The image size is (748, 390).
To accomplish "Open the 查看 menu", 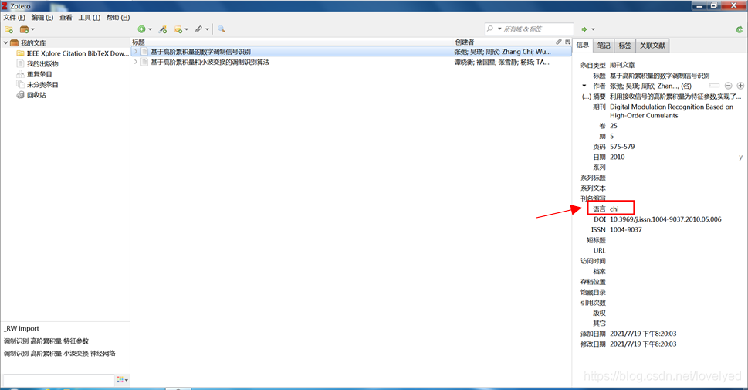I will 66,18.
